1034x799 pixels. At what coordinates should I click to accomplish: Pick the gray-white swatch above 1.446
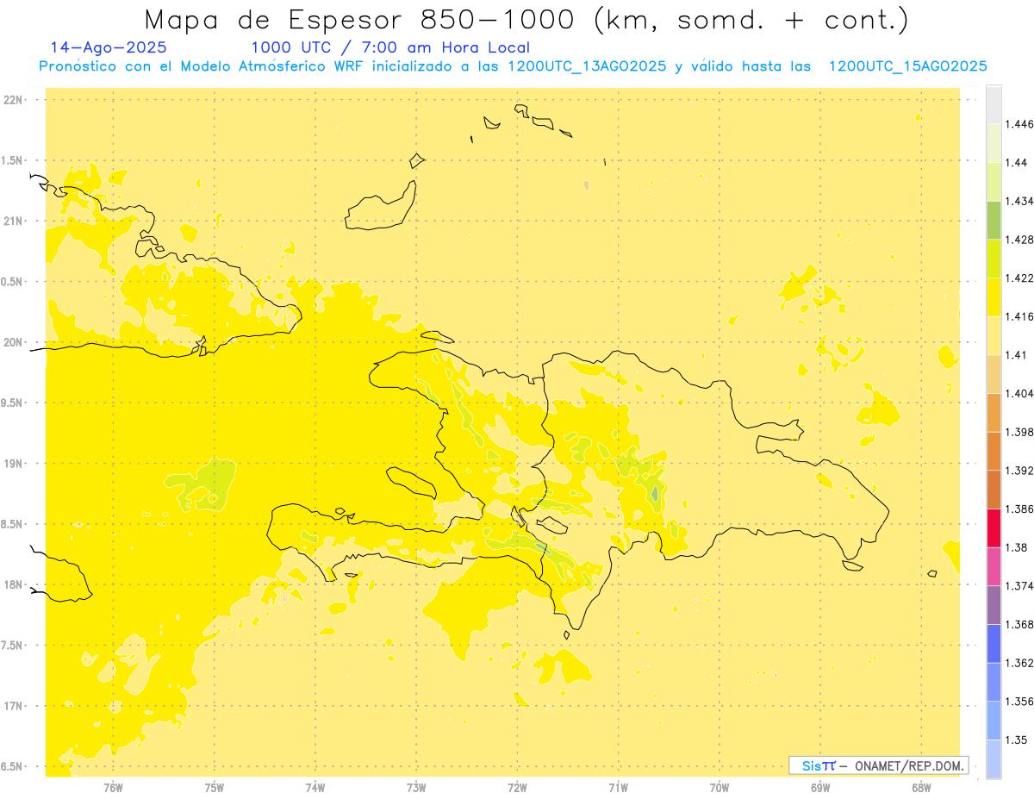994,104
